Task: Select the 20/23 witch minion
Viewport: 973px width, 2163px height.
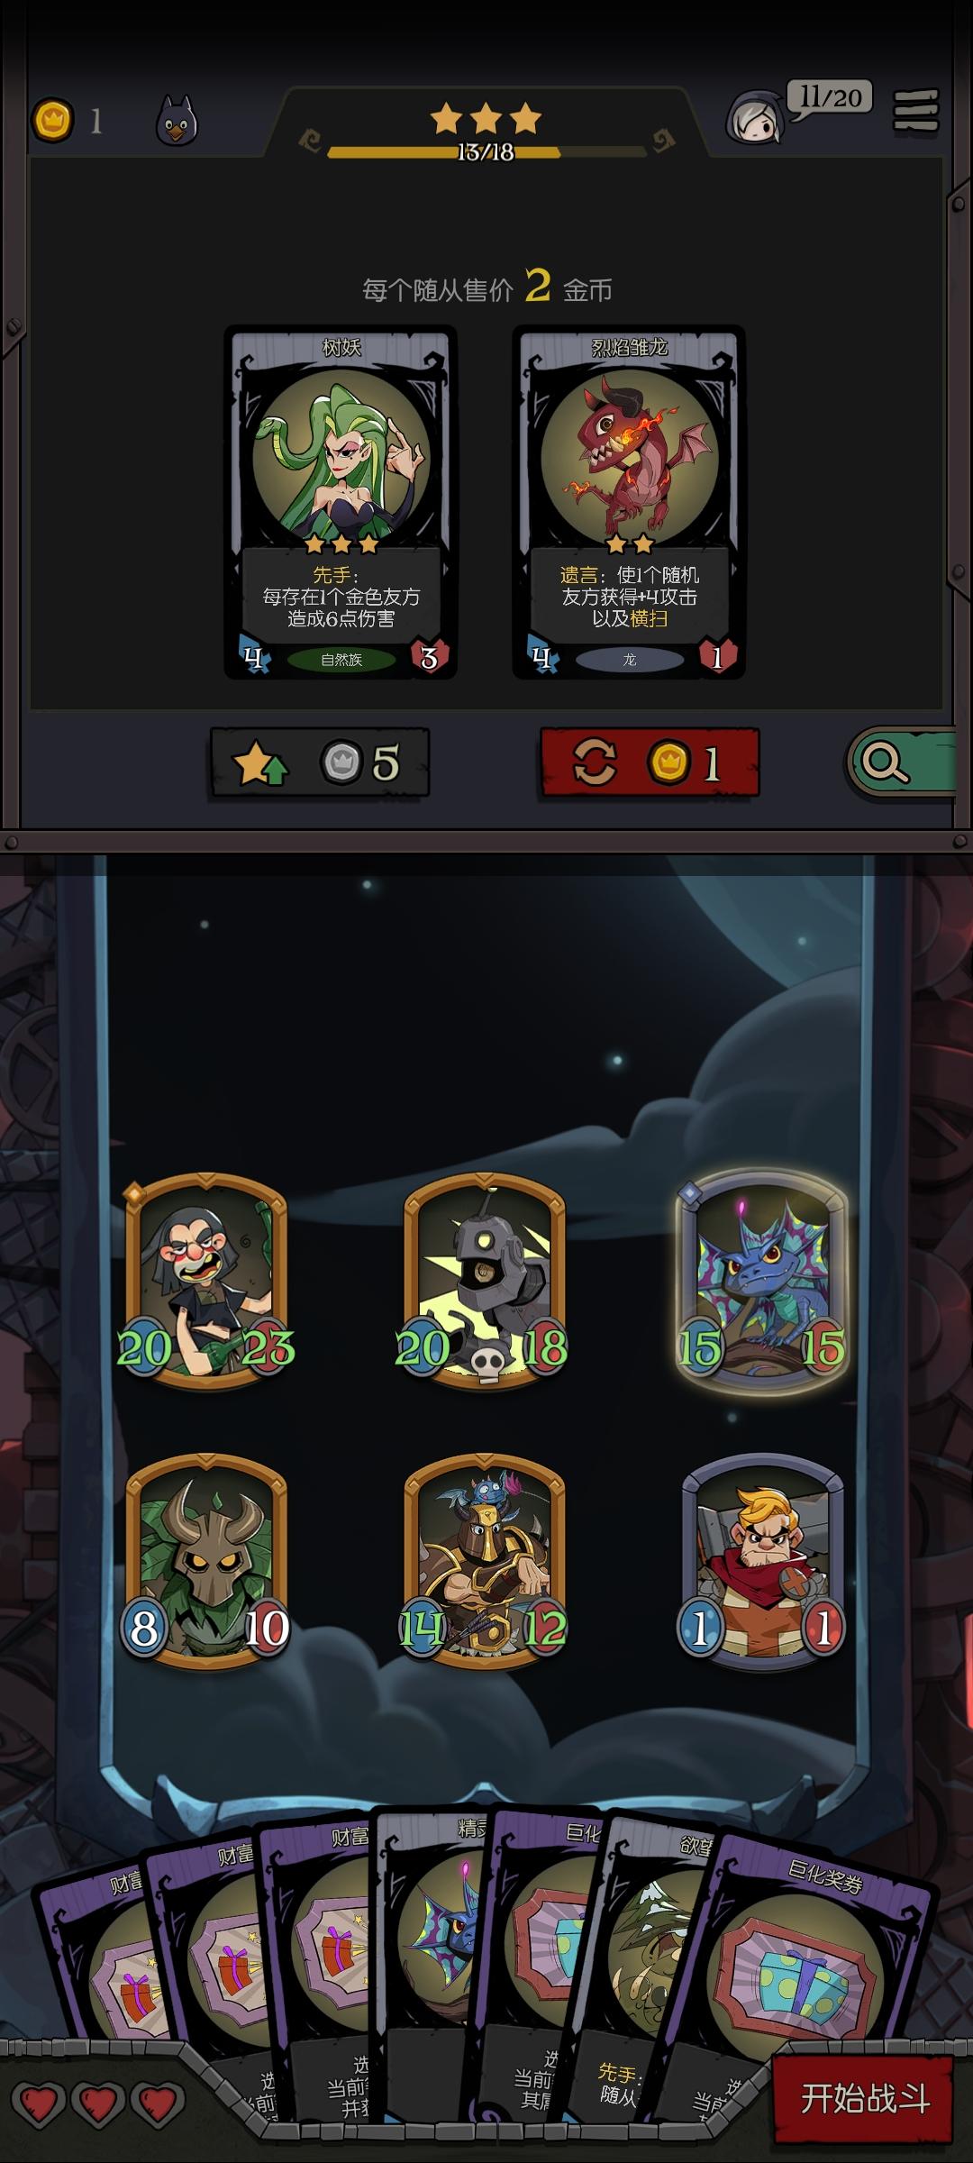Action: pos(206,1282)
